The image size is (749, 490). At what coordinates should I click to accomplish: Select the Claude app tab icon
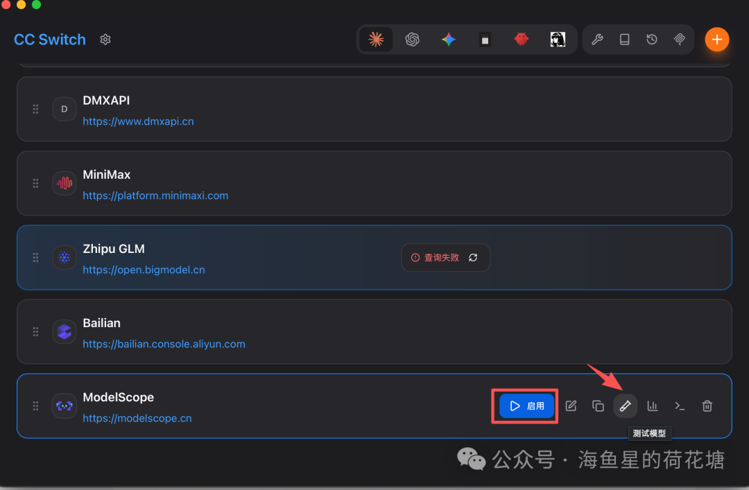[377, 40]
